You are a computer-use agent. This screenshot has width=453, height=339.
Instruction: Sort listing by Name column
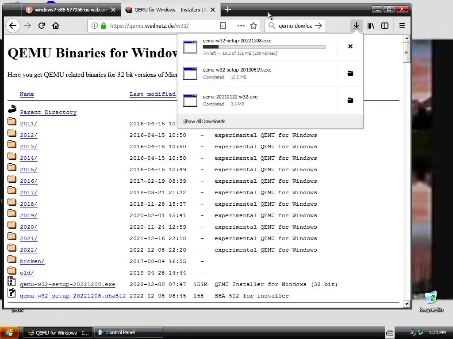(x=27, y=94)
